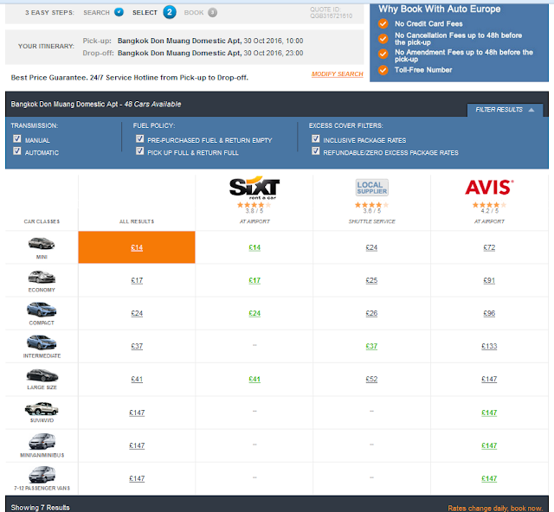This screenshot has height=512, width=554.
Task: Click the Shuttle Service label
Action: click(x=371, y=221)
